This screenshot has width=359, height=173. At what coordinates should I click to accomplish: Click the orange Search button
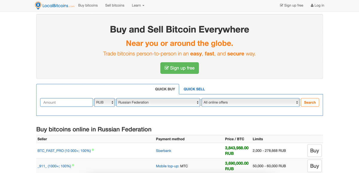click(x=310, y=102)
